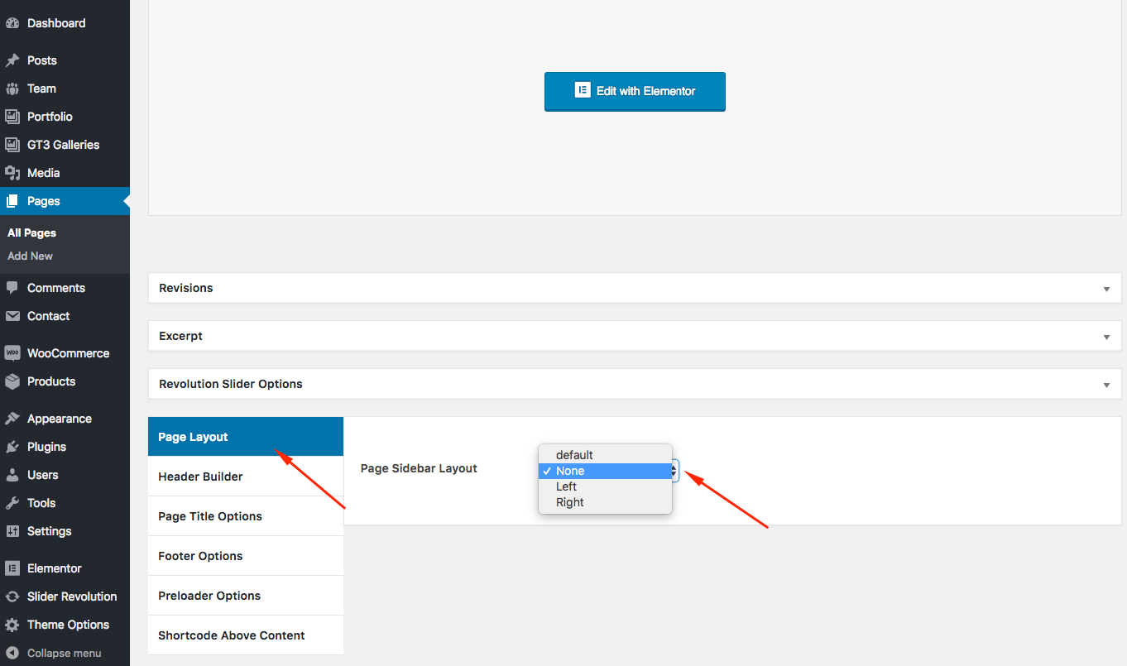Image resolution: width=1127 pixels, height=666 pixels.
Task: Click the Edit with Elementor button
Action: [x=635, y=91]
